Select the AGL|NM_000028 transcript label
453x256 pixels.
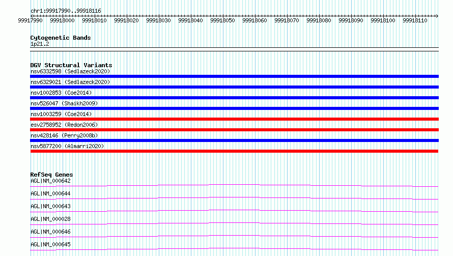click(50, 219)
